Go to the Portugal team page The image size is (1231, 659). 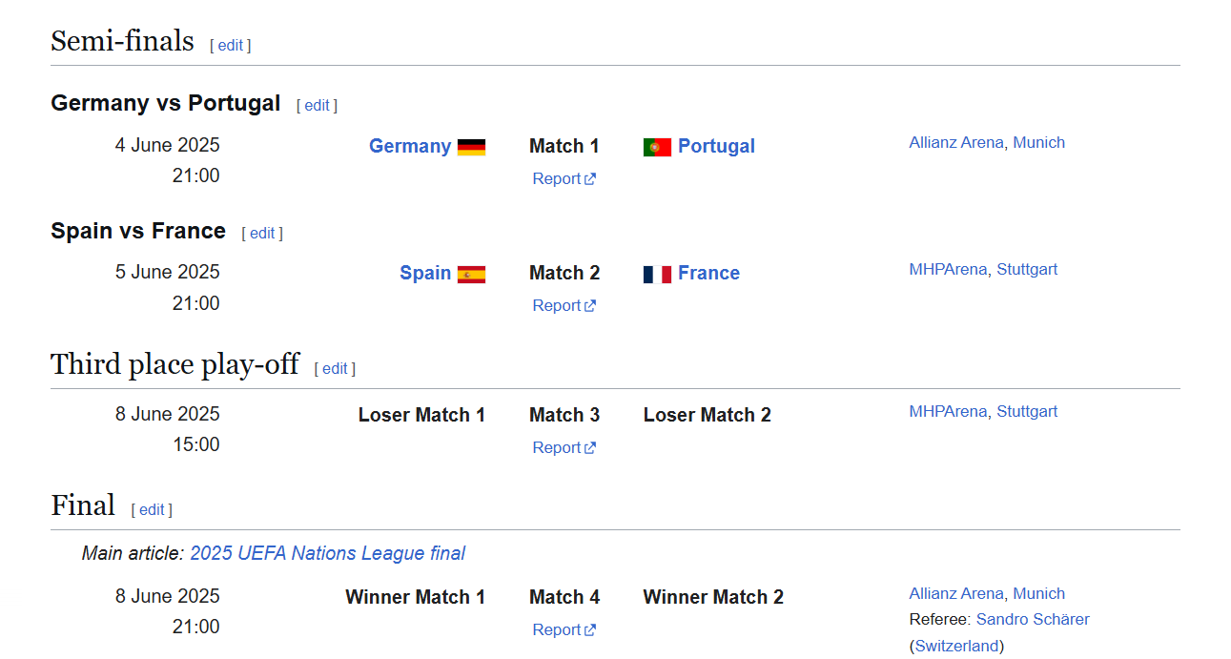[x=716, y=146]
